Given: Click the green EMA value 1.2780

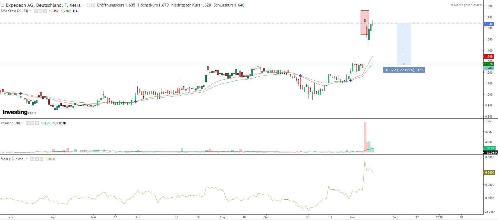Looking at the screenshot, I should tap(66, 11).
